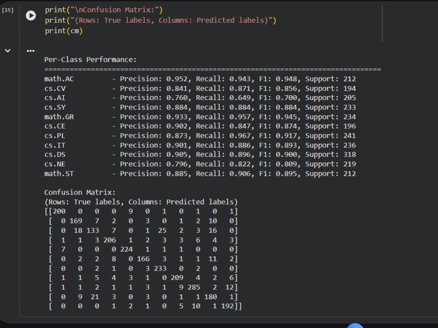Select the cs.IT performance row
This screenshot has height=328, width=438.
tap(200, 145)
